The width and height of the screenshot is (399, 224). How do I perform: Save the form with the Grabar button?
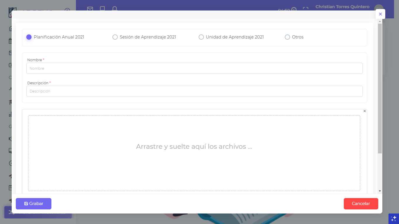click(x=34, y=204)
